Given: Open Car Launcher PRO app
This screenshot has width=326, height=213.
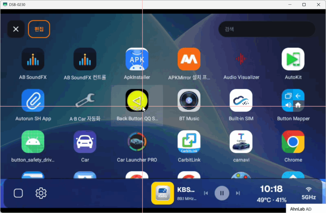Looking at the screenshot, I should (137, 142).
